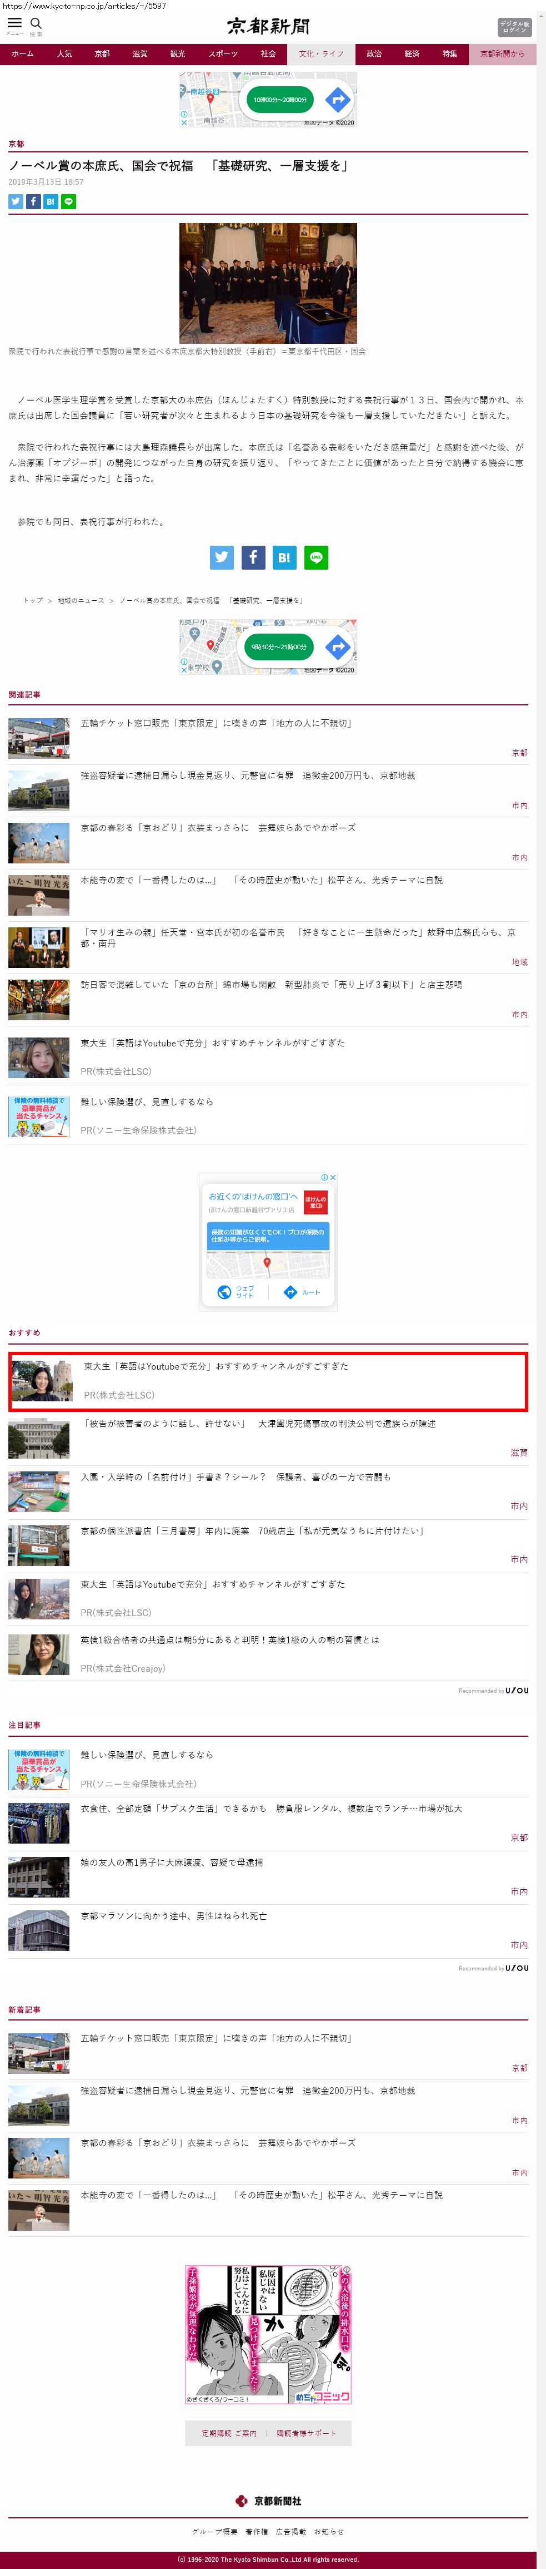The width and height of the screenshot is (546, 2569).
Task: Open article 入園・入学時の「名前付け」
Action: pyautogui.click(x=268, y=1492)
